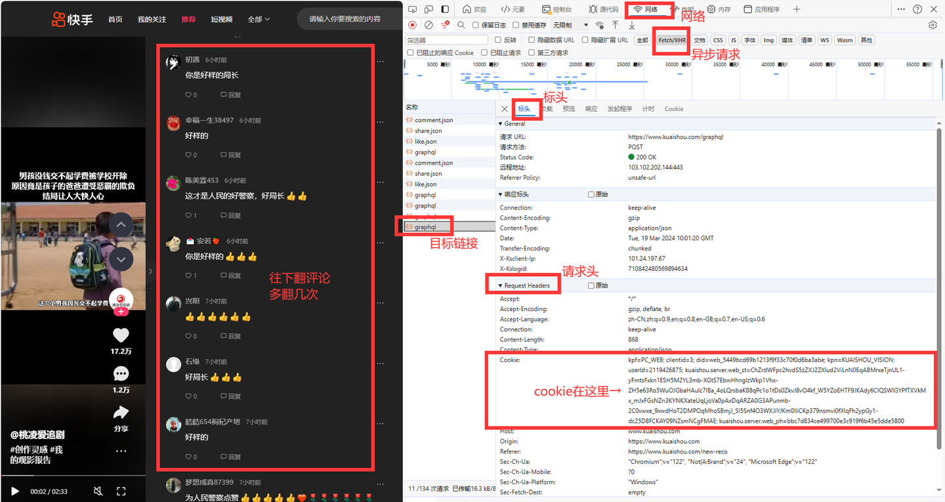Collapse the Request Headers section

(x=501, y=285)
